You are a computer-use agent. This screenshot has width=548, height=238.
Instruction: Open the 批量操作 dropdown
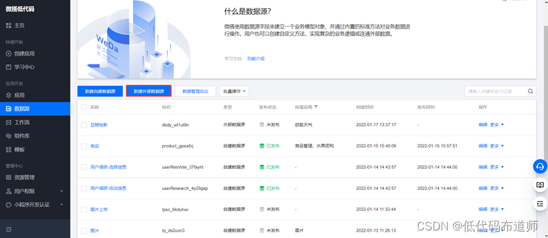(x=234, y=91)
